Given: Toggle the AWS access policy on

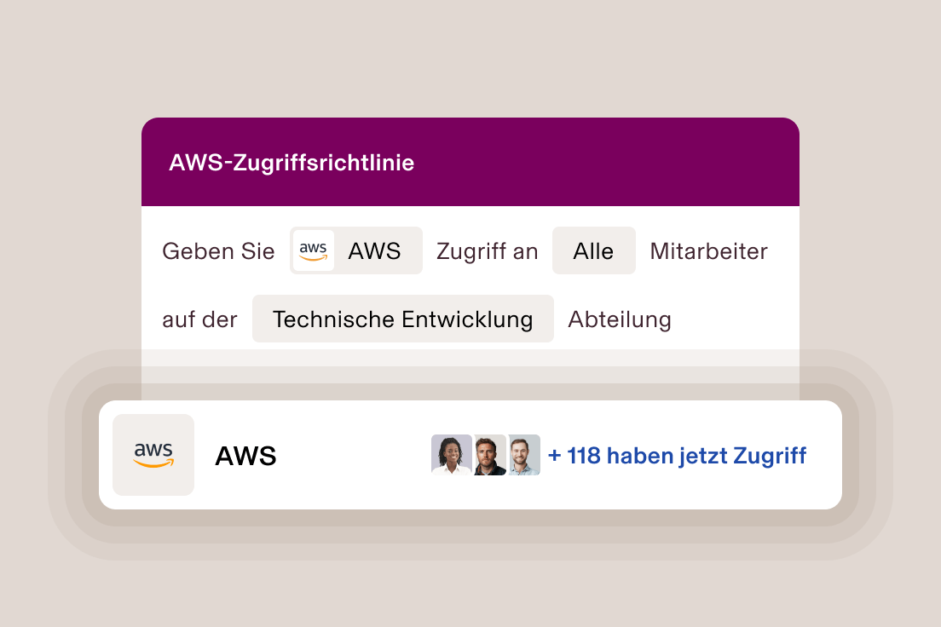Looking at the screenshot, I should click(355, 250).
